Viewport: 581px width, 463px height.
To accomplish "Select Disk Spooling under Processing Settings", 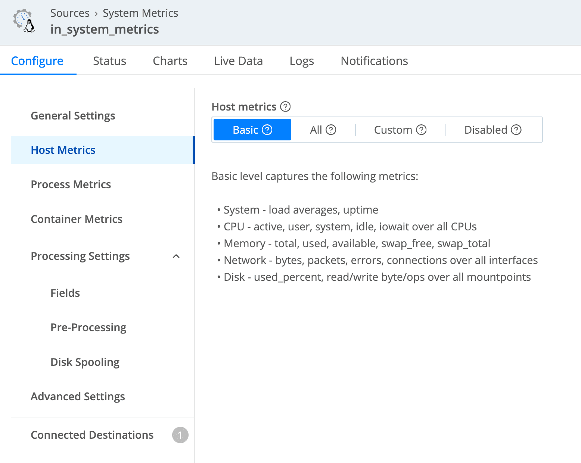I will (x=85, y=362).
